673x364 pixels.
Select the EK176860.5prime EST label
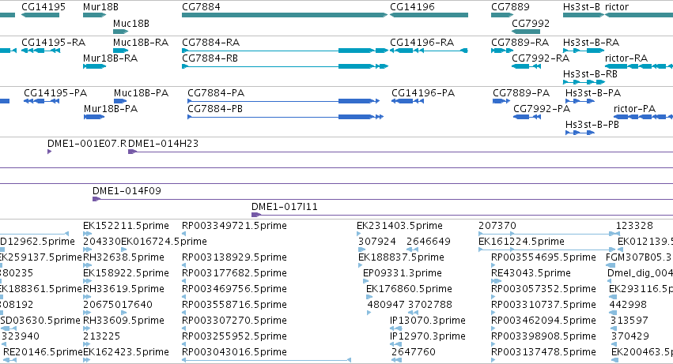point(409,290)
